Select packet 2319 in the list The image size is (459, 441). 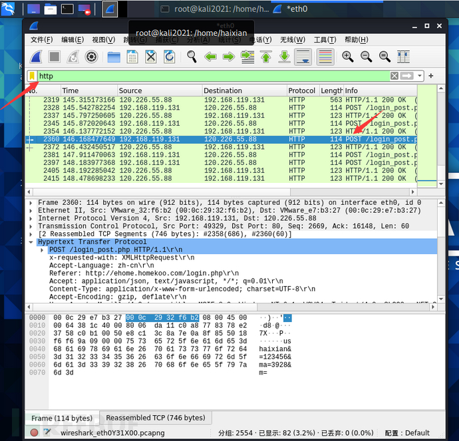(x=222, y=100)
